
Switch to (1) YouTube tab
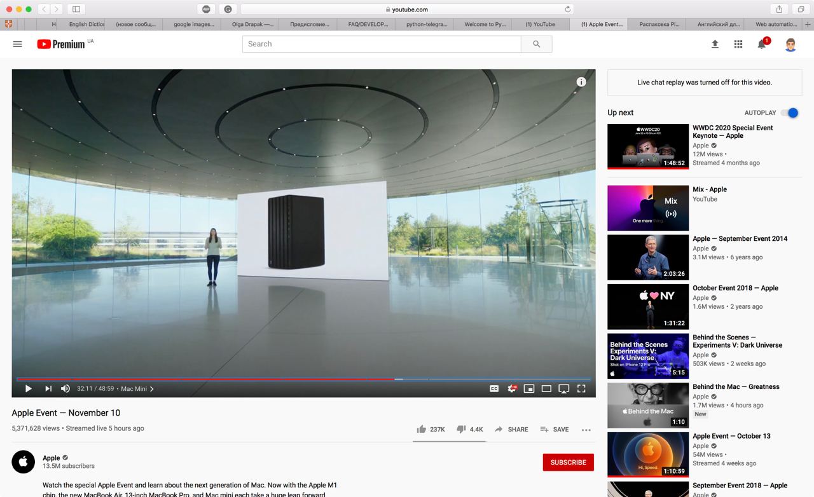pos(541,24)
